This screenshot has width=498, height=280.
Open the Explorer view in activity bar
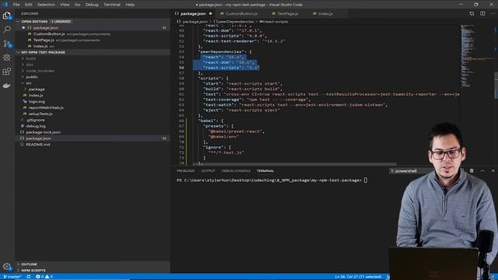coord(7,16)
